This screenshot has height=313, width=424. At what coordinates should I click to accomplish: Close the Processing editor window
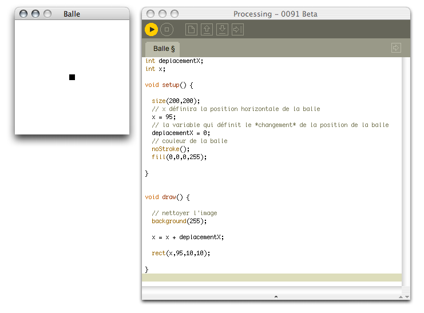(150, 14)
